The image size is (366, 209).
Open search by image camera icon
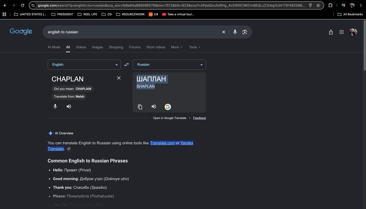244,32
